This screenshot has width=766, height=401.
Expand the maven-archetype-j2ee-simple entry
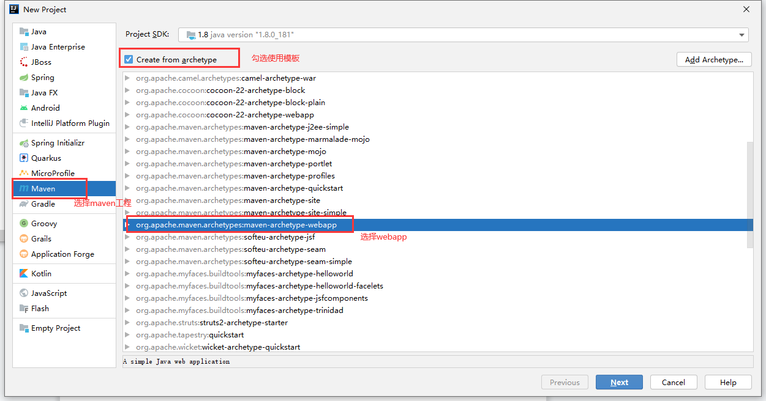127,127
